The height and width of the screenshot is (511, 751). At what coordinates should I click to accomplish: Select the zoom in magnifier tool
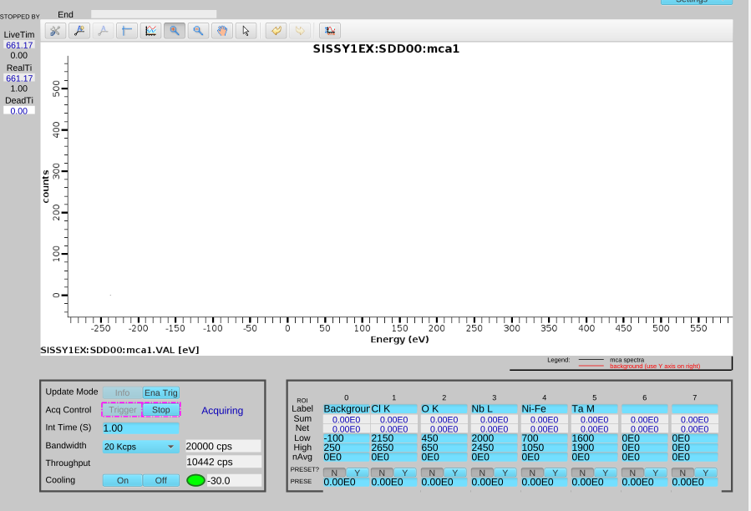[175, 31]
